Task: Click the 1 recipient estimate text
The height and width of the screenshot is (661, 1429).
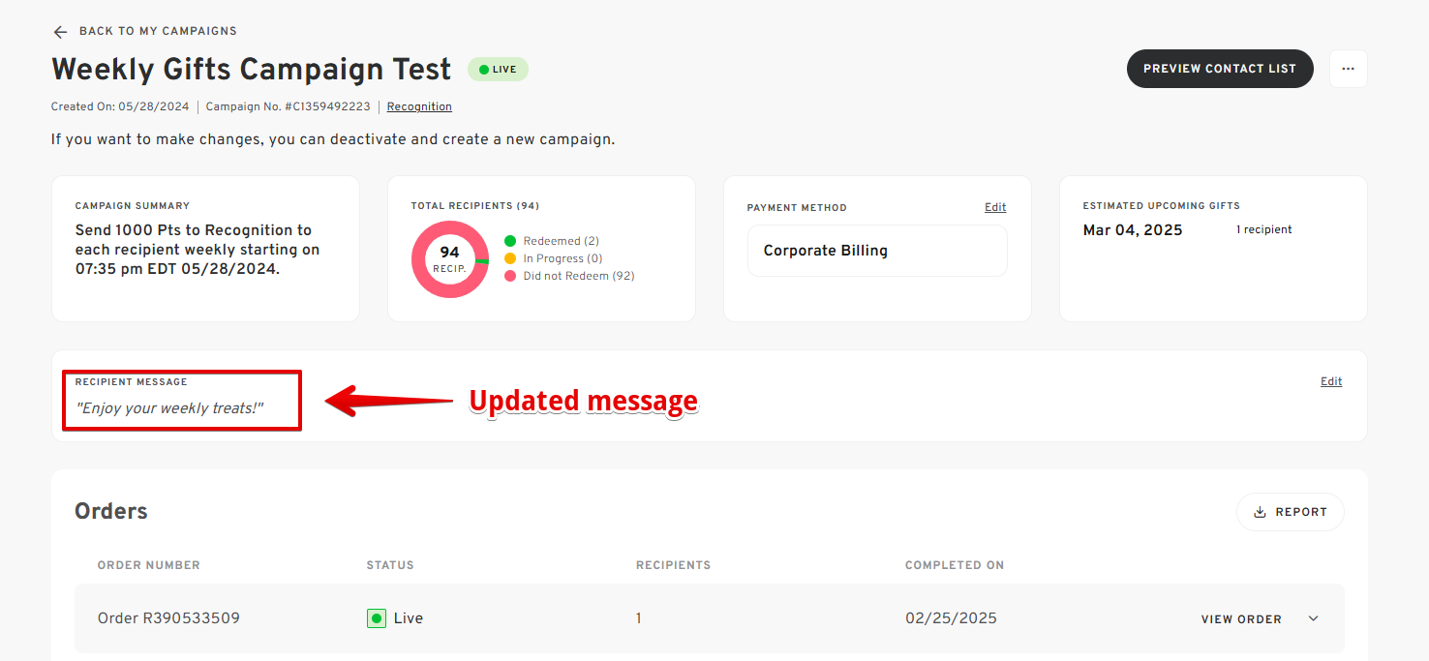Action: click(x=1264, y=229)
